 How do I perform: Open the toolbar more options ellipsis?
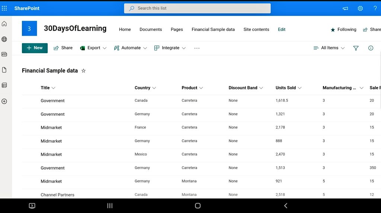click(197, 48)
